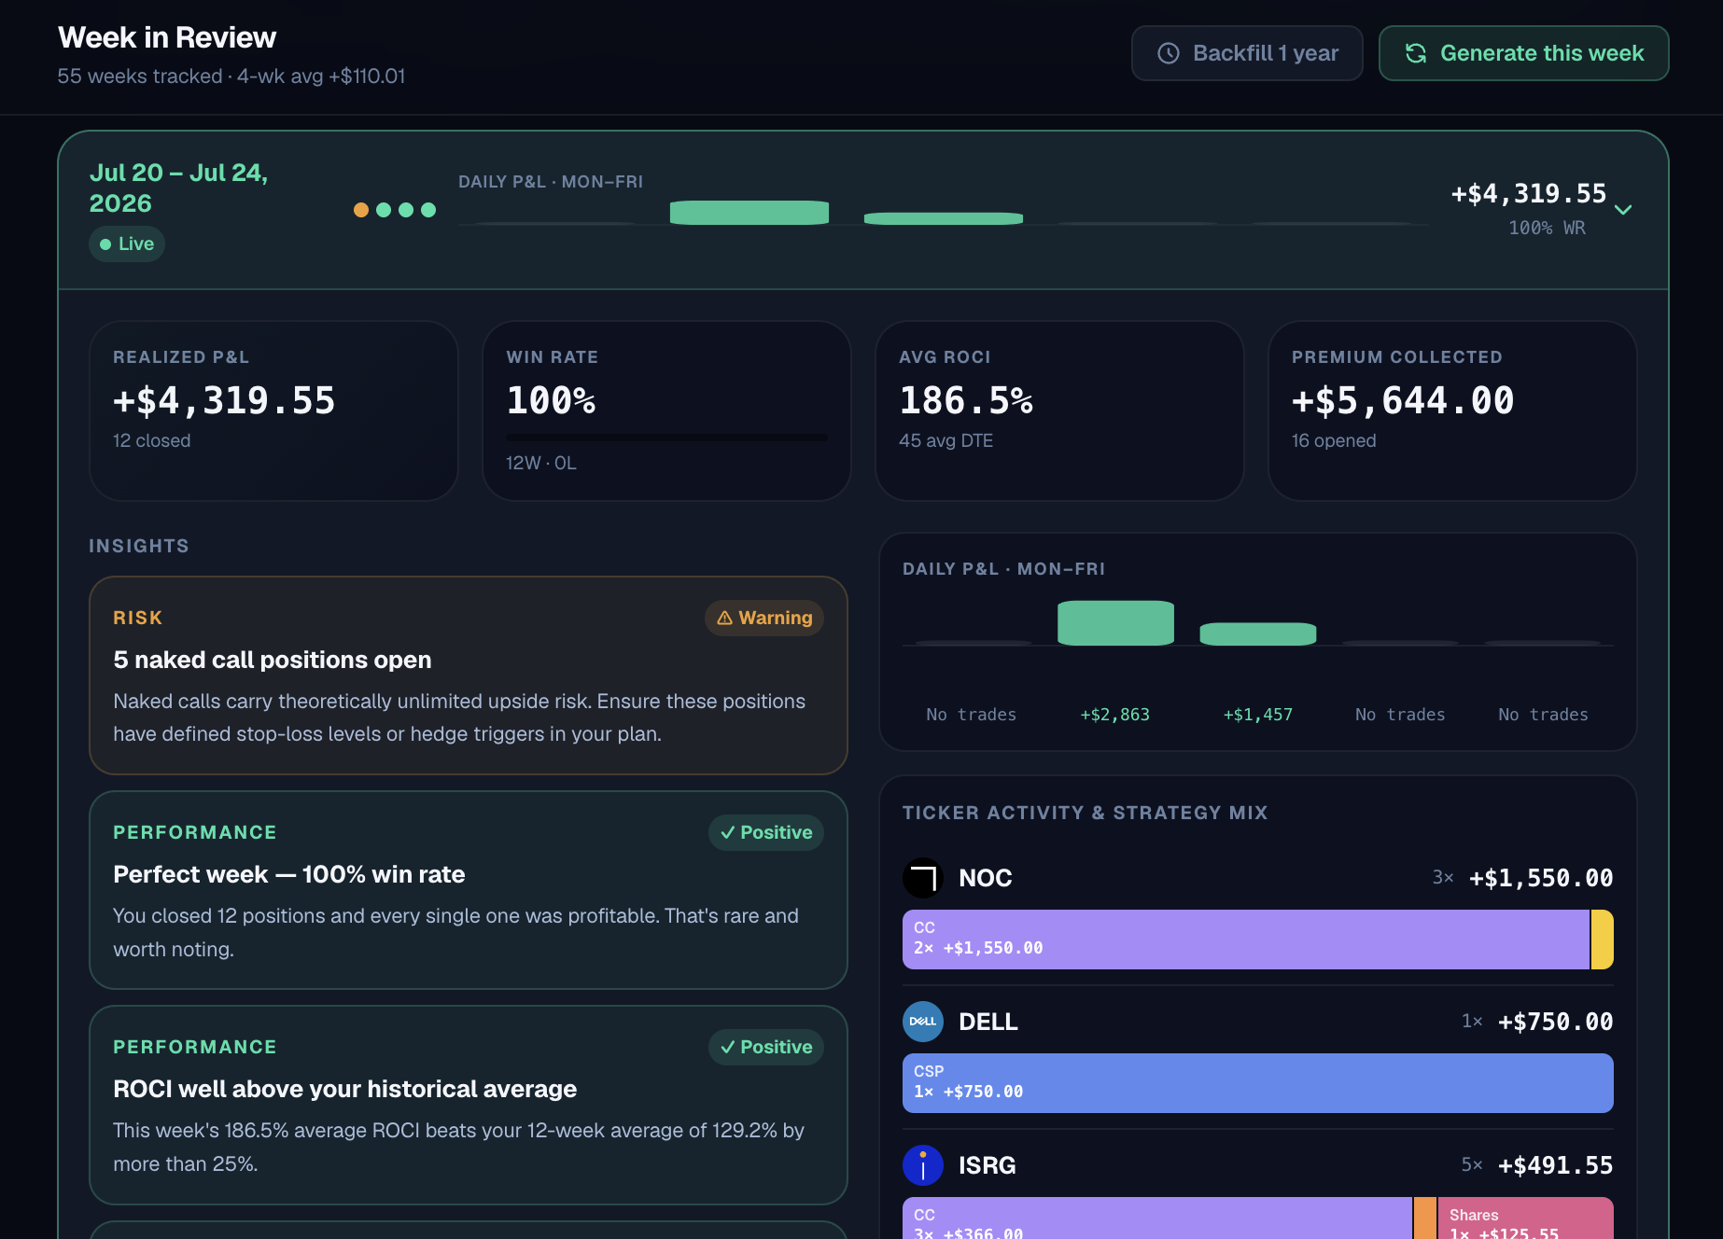The width and height of the screenshot is (1723, 1239).
Task: Click Positive badge on Perfect week insight
Action: point(766,832)
